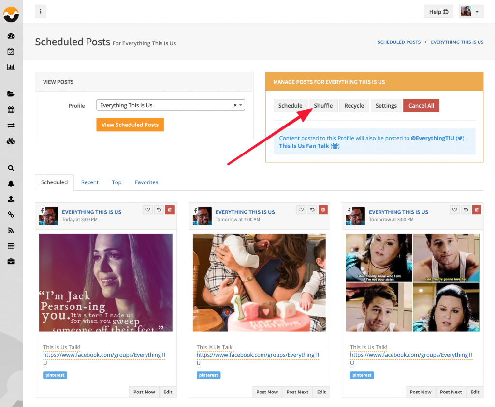This screenshot has height=407, width=495.
Task: Click the SCHEDULED POSTS breadcrumb link
Action: (399, 42)
